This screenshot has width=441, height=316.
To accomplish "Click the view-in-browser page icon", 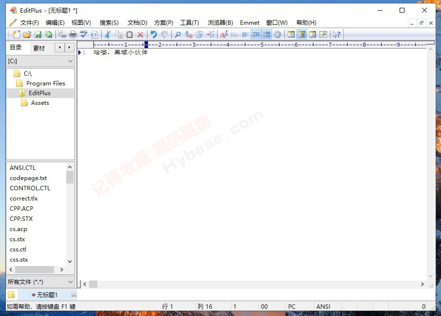I will tap(94, 34).
